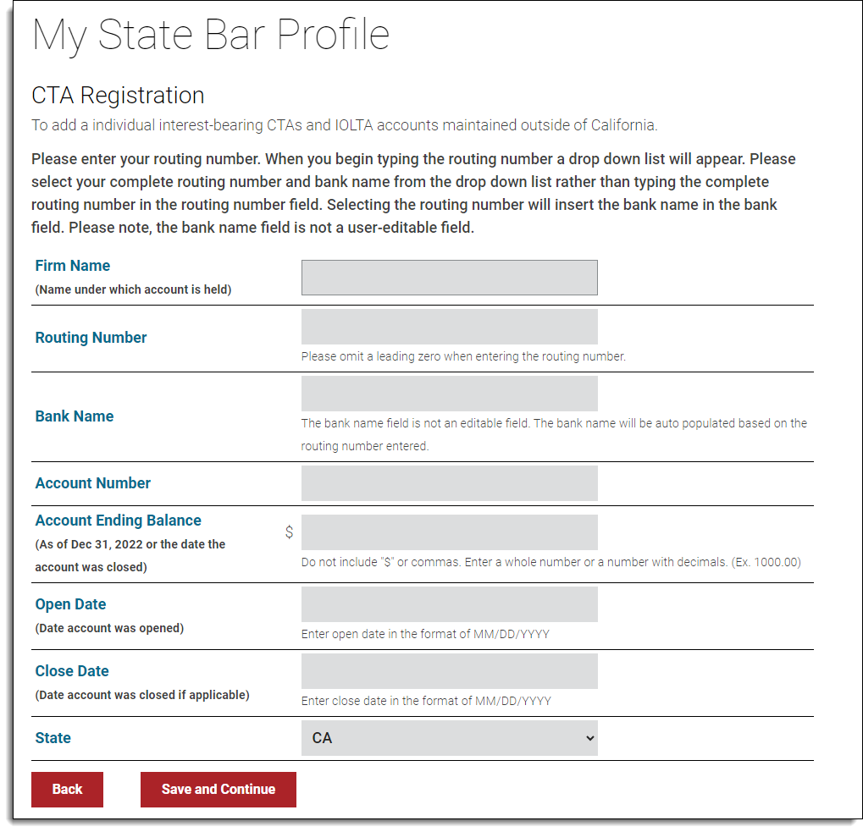Click the Bank Name label
This screenshot has width=863, height=832.
(74, 416)
